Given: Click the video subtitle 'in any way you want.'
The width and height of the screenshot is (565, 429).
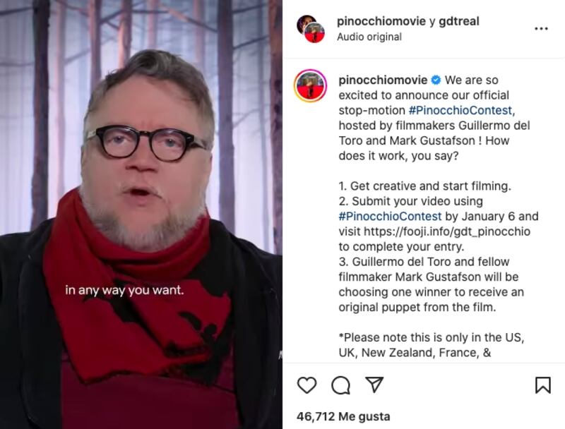Looking at the screenshot, I should 124,290.
